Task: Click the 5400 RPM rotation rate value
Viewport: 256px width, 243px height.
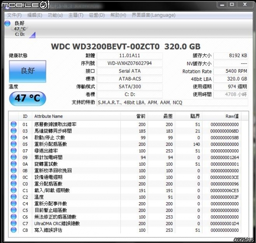Action: tap(230, 71)
